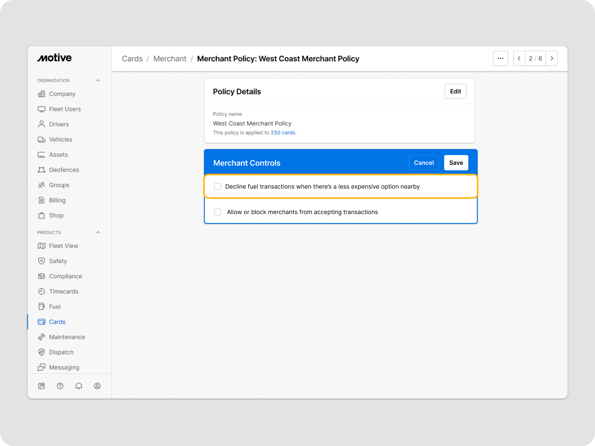Click the Safety shield icon
This screenshot has height=446, width=595.
pos(42,261)
